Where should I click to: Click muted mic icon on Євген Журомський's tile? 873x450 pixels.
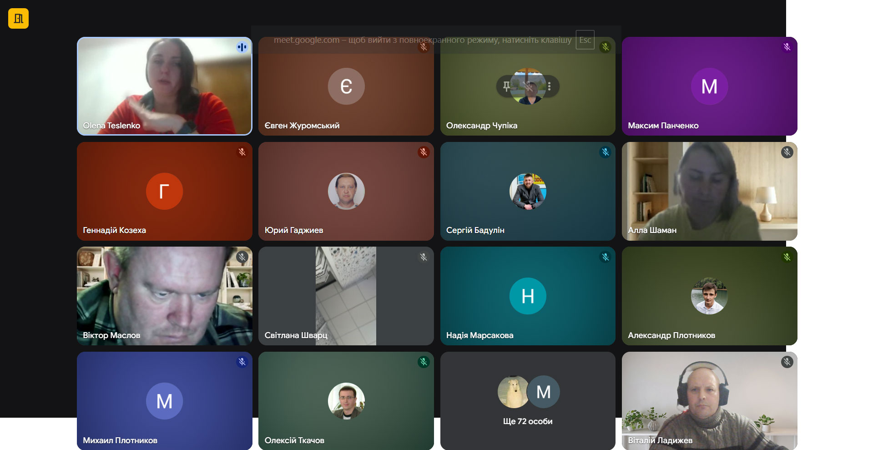tap(424, 47)
